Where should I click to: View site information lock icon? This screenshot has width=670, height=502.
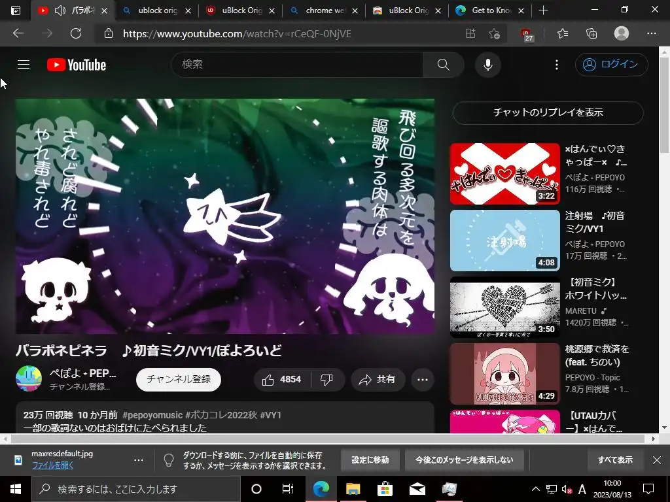click(x=109, y=33)
